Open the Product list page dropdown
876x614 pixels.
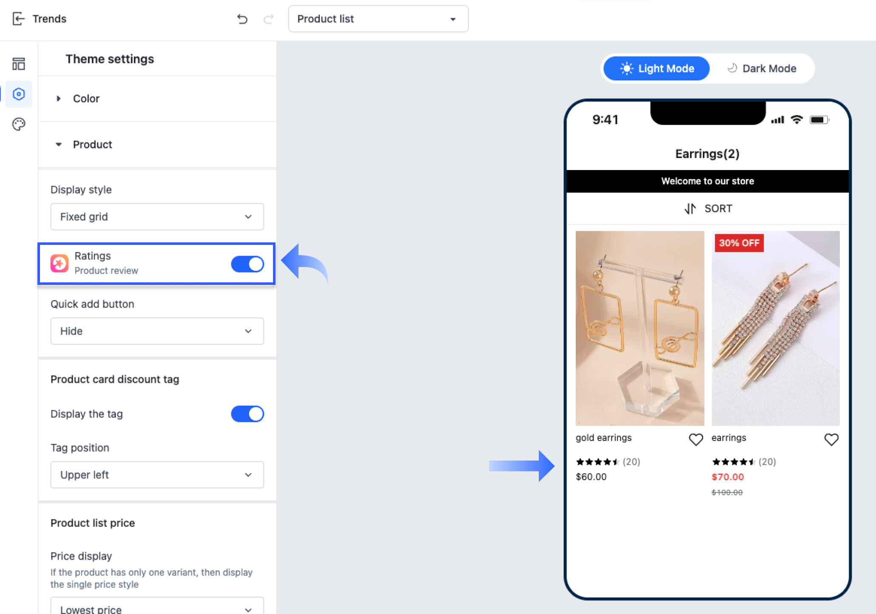coord(378,19)
